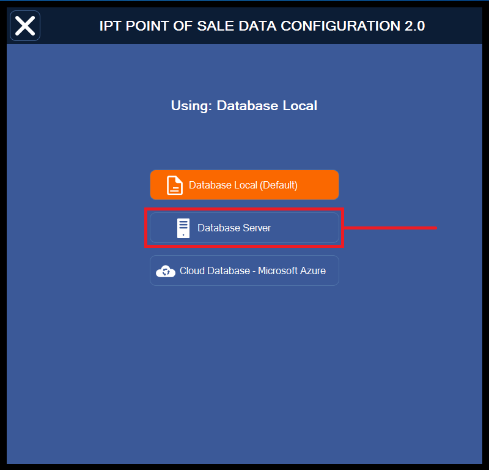Screen dimensions: 489x470
Task: Choose the Database Server option
Action: (244, 228)
